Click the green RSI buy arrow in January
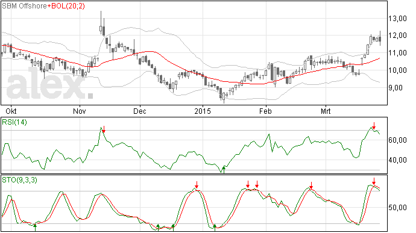This screenshot has width=416, height=233. (224, 170)
